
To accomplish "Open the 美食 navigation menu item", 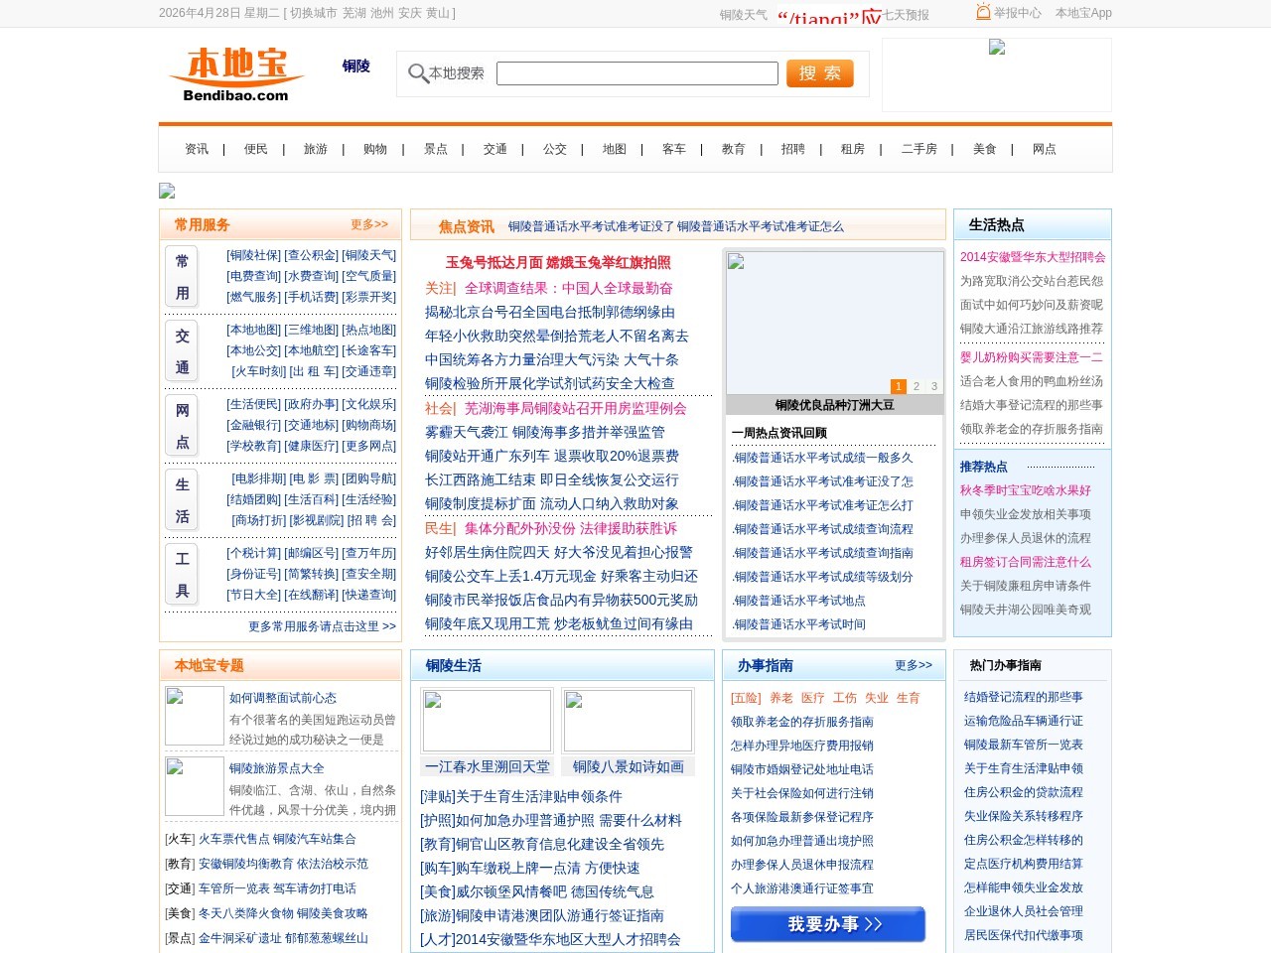I will pyautogui.click(x=985, y=149).
